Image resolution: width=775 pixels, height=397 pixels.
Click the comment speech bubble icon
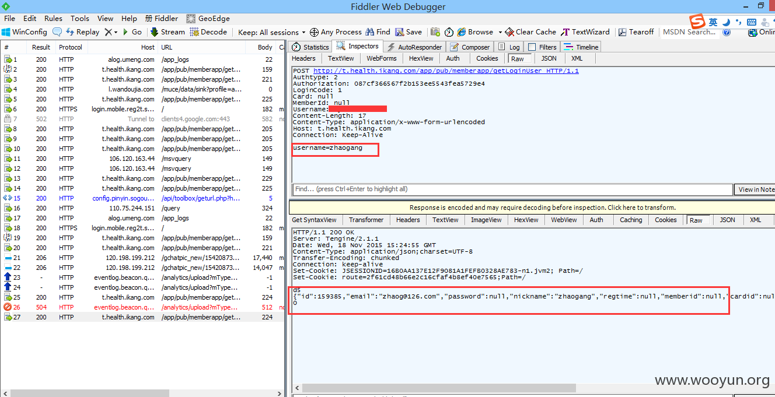click(x=57, y=32)
